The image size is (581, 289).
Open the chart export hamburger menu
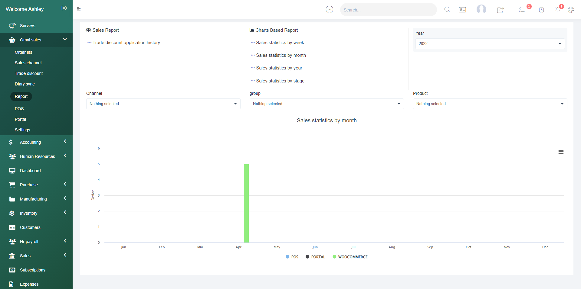tap(561, 152)
